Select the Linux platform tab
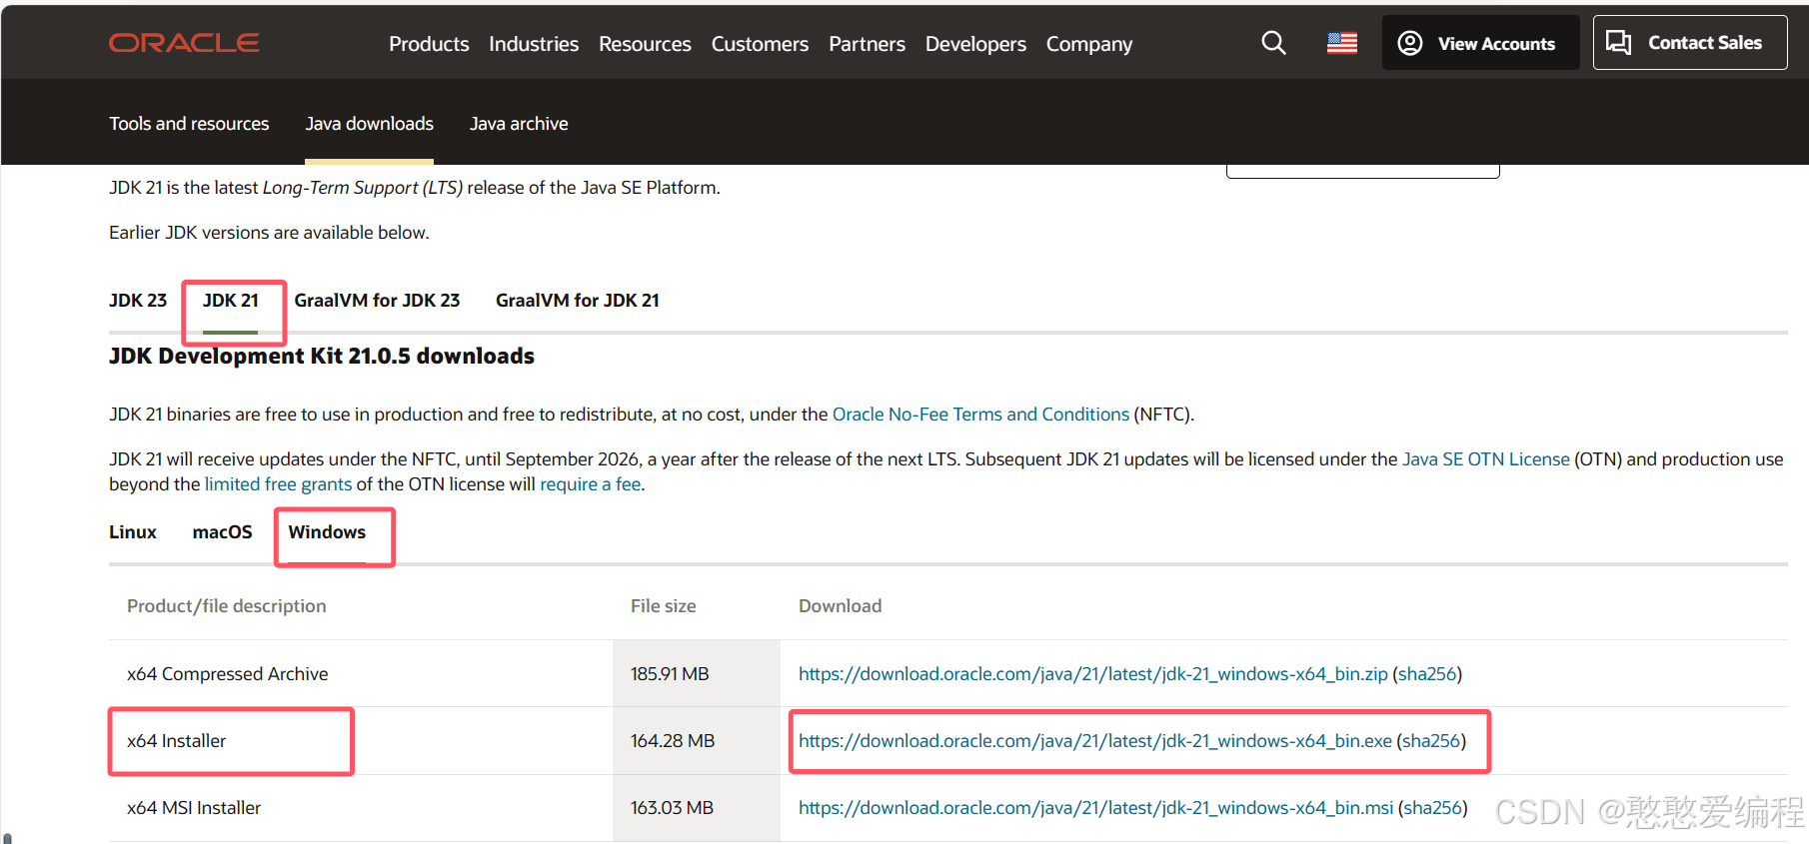 (133, 532)
